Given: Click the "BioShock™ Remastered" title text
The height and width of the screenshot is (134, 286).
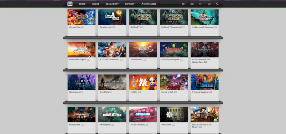Looking at the screenshot, I should (x=171, y=27).
